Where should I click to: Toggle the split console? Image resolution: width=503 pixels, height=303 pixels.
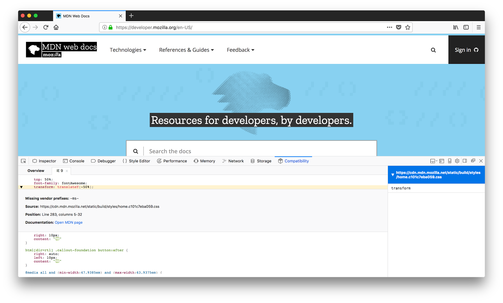click(x=442, y=161)
